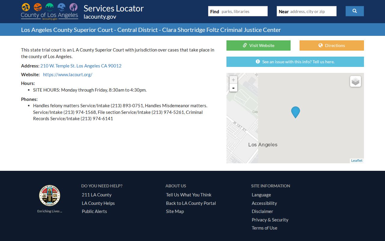385x241 pixels.
Task: Click the Phones heading
Action: click(x=29, y=99)
